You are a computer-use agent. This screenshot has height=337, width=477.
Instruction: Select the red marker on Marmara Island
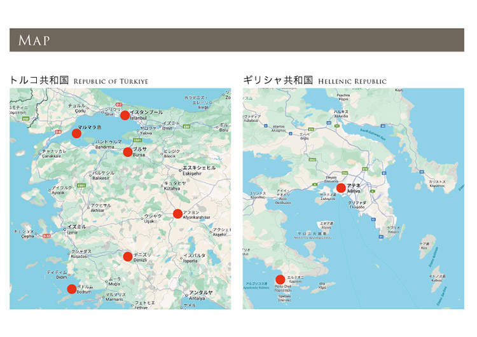(76, 134)
